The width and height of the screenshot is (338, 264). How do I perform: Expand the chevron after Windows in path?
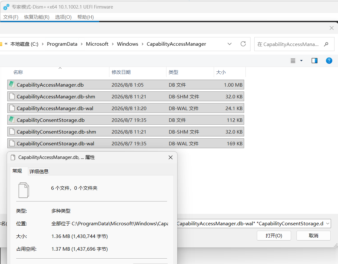point(142,44)
